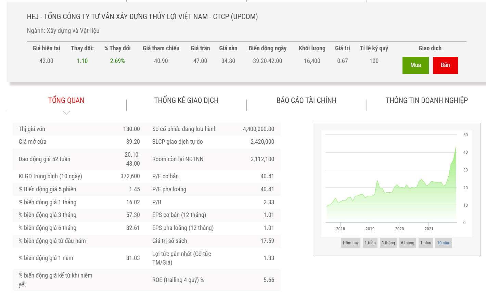Open the BÁO CÁO TÀI CHÍNH tab
Viewport: 486px width, 296px height.
coord(306,100)
